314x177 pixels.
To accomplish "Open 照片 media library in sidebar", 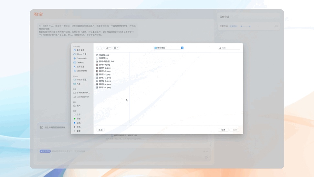I will pyautogui.click(x=78, y=105).
